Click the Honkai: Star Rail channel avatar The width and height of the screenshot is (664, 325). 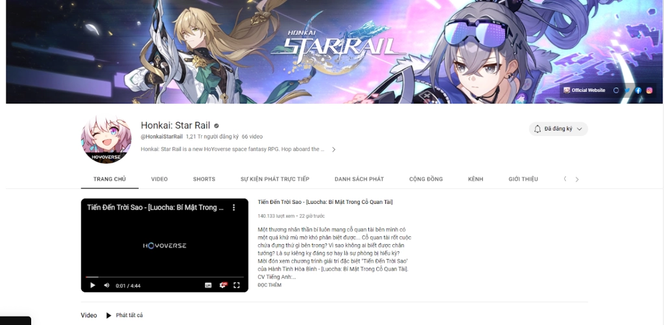click(x=106, y=139)
